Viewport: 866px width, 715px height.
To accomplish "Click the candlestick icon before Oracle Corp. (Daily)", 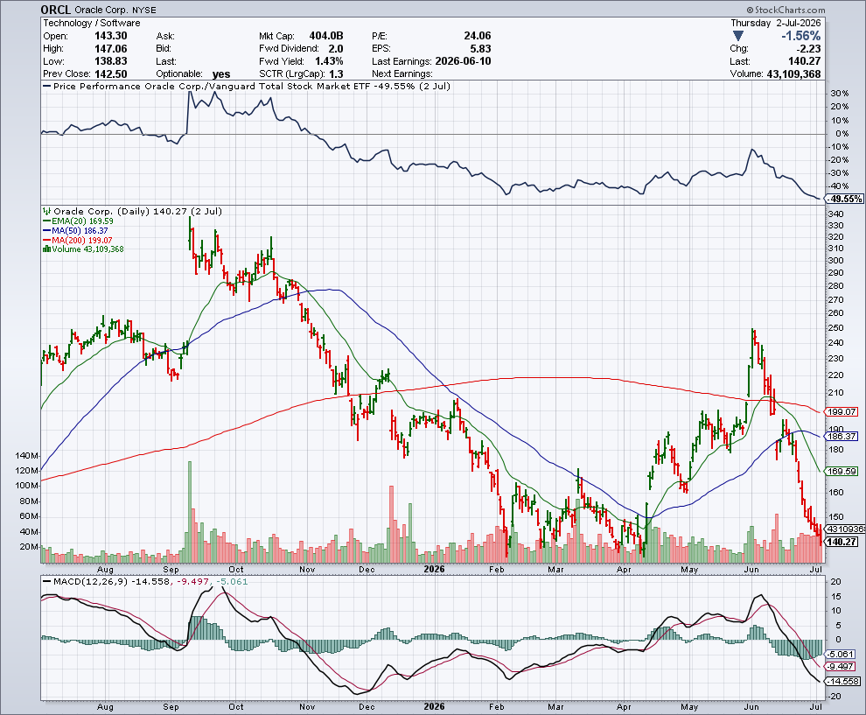I will (47, 211).
